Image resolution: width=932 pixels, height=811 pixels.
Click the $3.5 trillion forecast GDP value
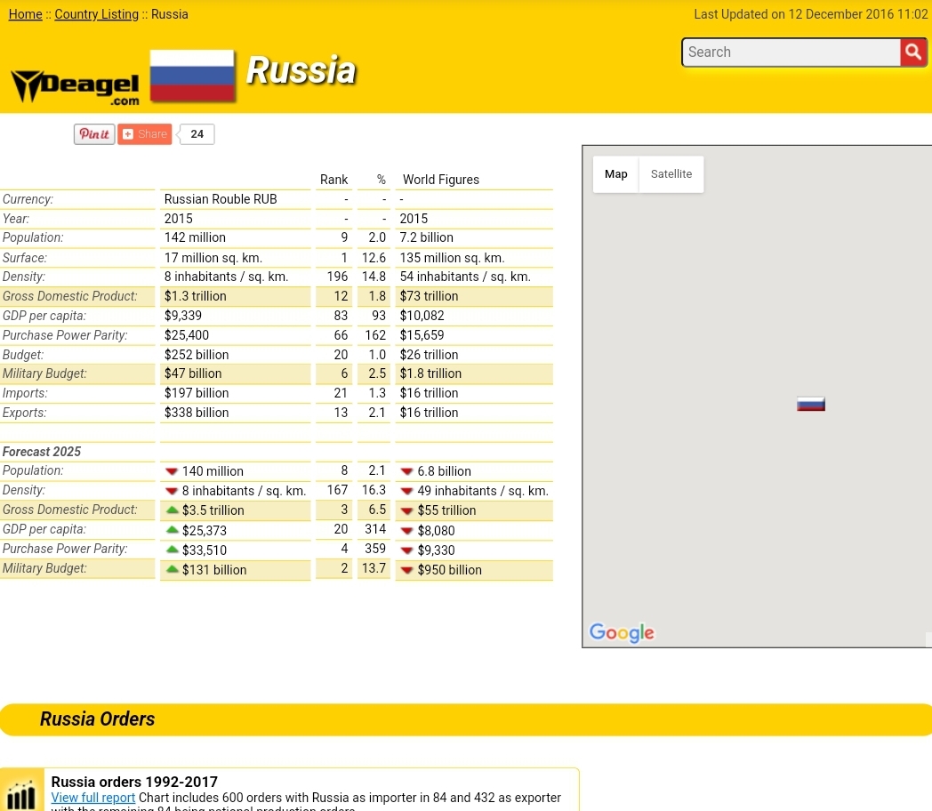pos(213,510)
